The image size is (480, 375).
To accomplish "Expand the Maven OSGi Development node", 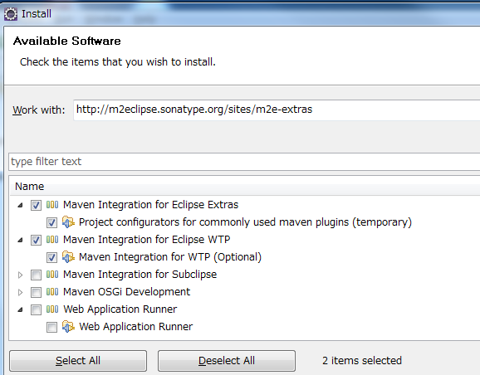I will [x=20, y=292].
